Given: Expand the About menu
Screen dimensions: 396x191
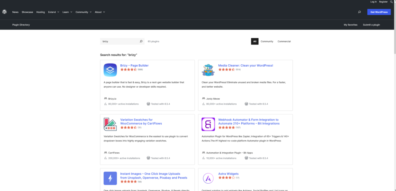Looking at the screenshot, I should [x=100, y=12].
